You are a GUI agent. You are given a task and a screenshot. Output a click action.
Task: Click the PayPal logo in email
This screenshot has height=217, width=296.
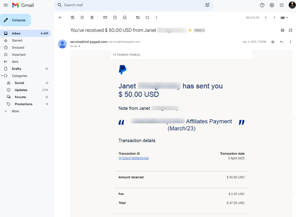(x=123, y=70)
